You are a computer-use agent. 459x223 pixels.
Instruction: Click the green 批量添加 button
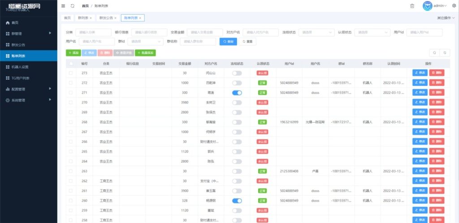(145, 53)
